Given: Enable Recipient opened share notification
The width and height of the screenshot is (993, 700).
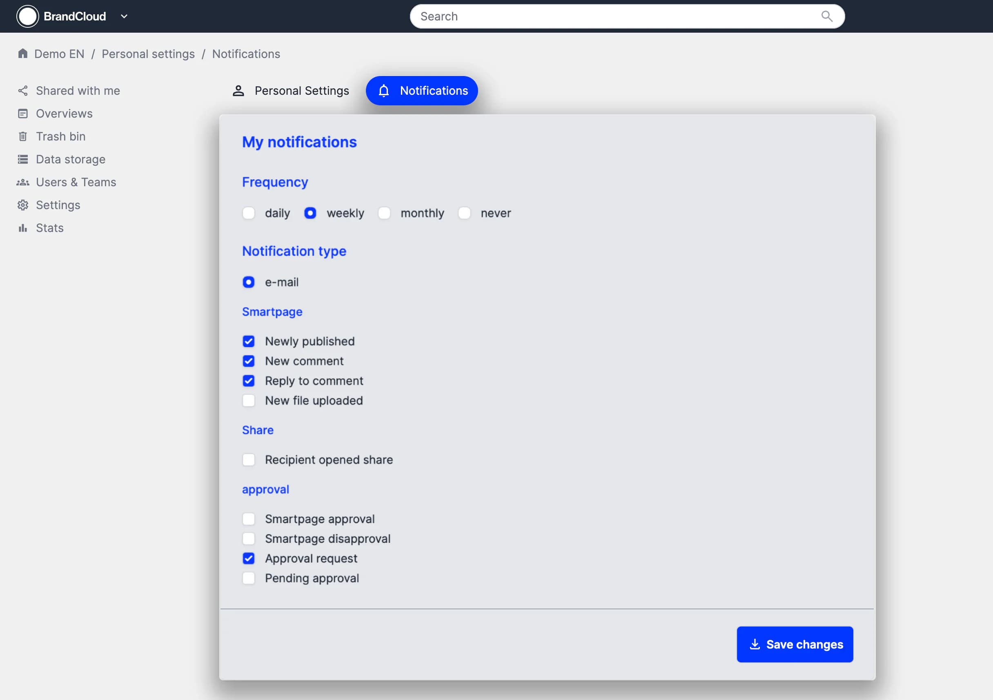Looking at the screenshot, I should 249,459.
